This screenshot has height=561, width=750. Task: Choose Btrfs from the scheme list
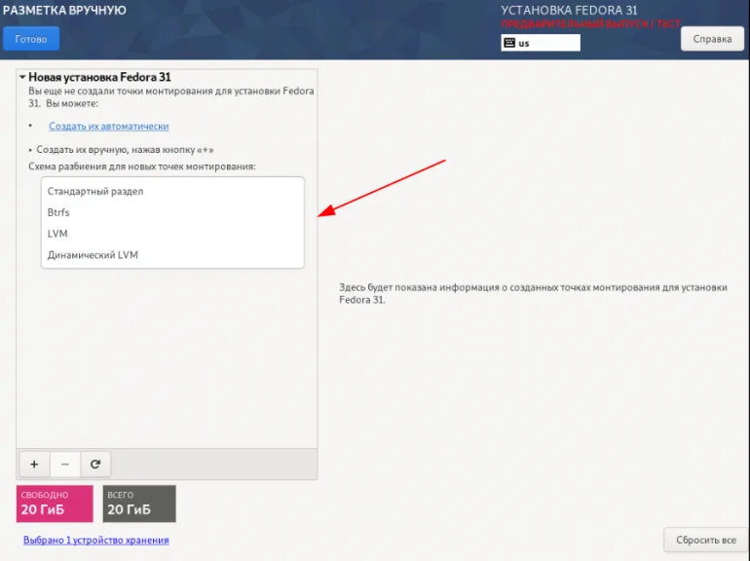point(172,212)
